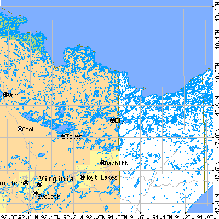219x219 pixels.
Task: Click the 47.8°N latitude label
Action: coord(217,139)
